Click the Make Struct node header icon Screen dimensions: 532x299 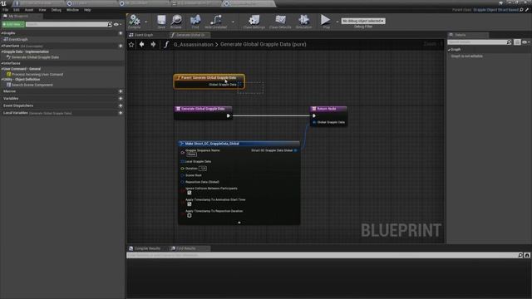pos(181,144)
